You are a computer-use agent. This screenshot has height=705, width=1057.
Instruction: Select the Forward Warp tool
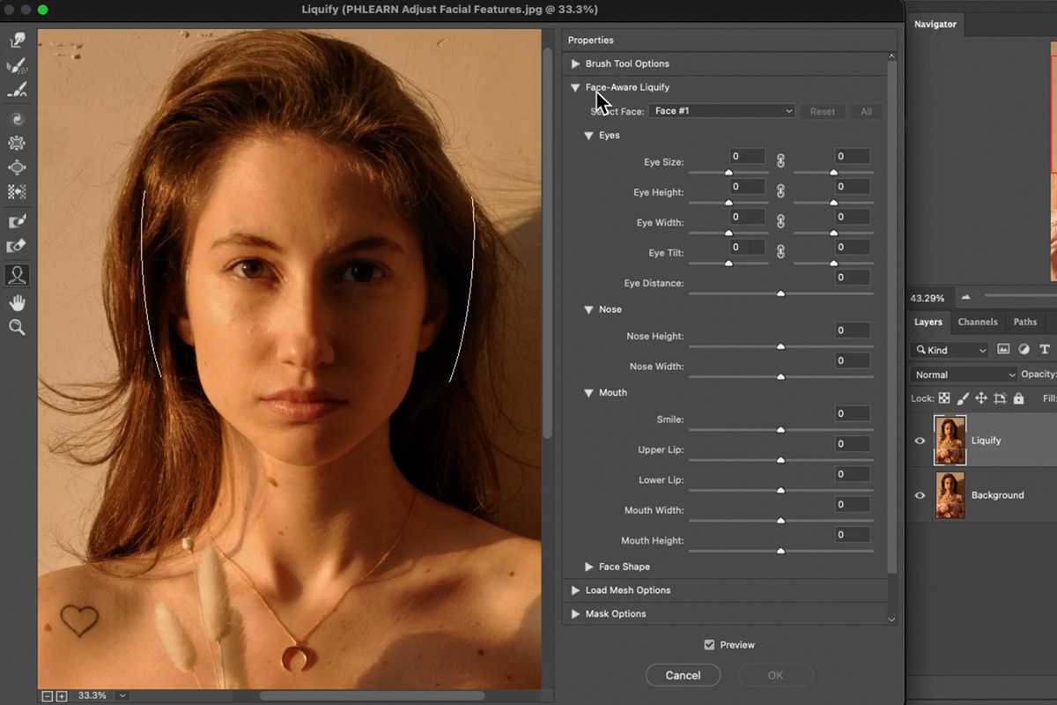pyautogui.click(x=18, y=40)
